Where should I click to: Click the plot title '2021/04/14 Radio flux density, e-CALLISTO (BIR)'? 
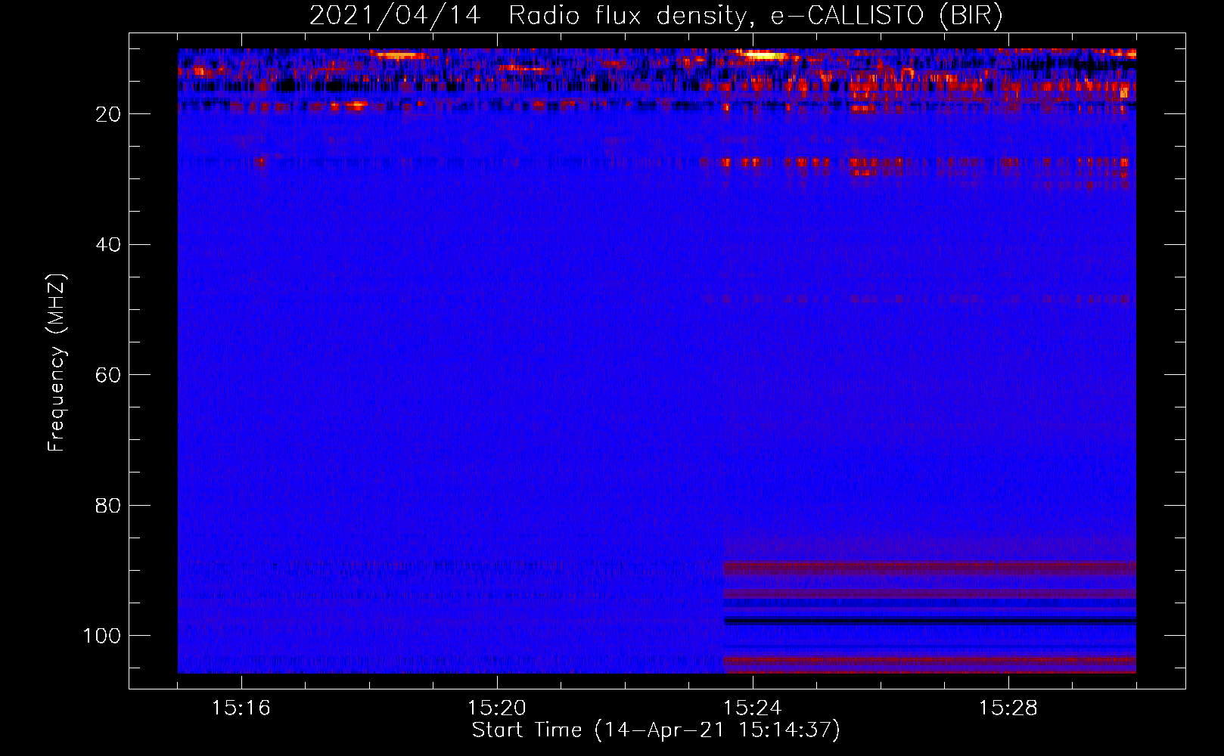tap(656, 16)
